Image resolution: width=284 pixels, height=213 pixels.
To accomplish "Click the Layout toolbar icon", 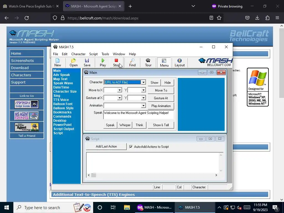I will [x=179, y=62].
